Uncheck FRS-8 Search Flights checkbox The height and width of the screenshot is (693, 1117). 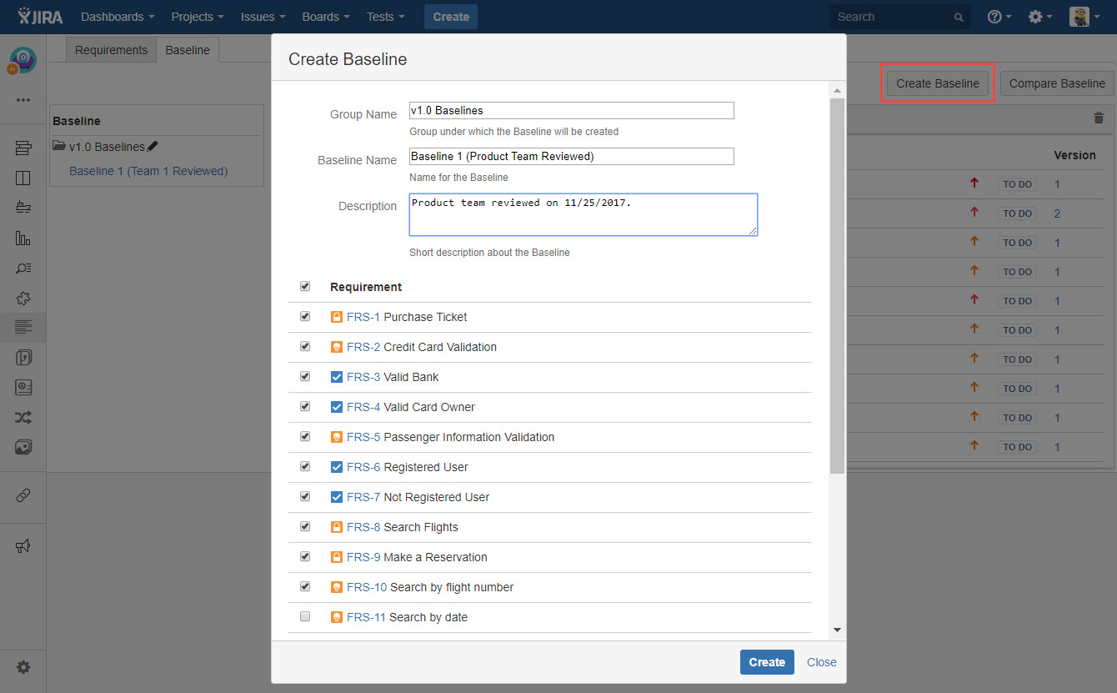tap(305, 526)
